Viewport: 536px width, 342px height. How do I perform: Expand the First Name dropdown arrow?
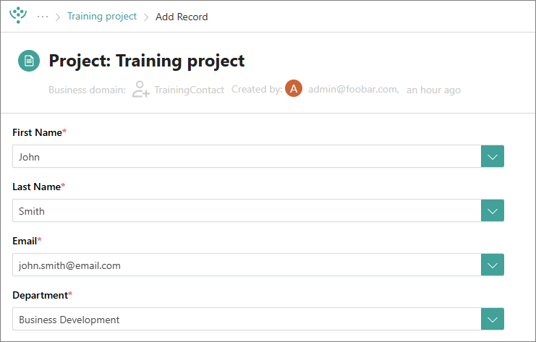(x=493, y=156)
